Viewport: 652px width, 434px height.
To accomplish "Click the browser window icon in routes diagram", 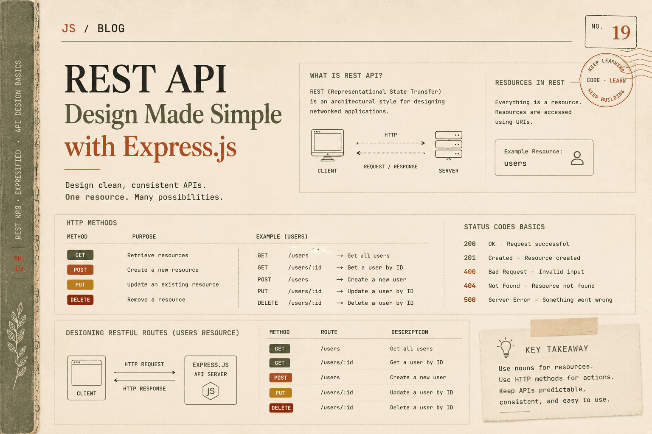I will click(x=87, y=373).
